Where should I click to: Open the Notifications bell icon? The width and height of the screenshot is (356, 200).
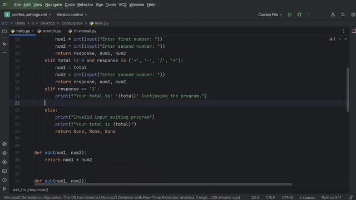[x=354, y=31]
